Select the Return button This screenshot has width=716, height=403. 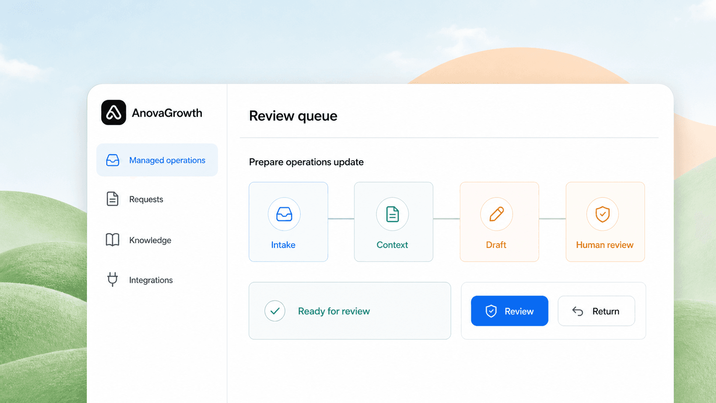point(596,311)
